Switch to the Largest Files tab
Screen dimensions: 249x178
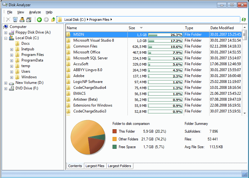pos(95,166)
